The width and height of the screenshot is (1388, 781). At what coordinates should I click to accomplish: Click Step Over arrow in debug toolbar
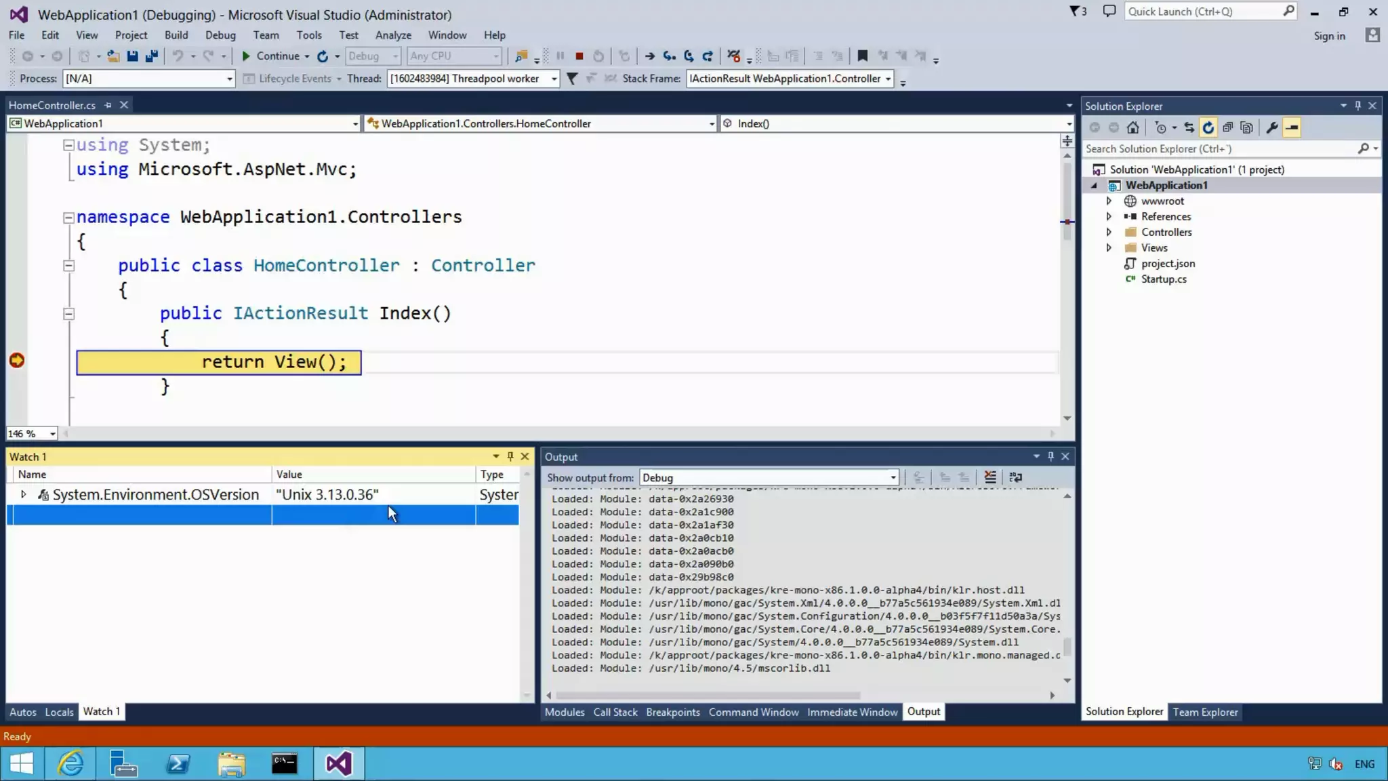(x=689, y=56)
